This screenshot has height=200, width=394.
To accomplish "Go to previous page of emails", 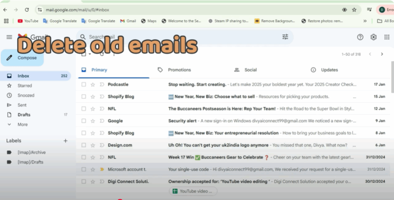I will click(370, 54).
